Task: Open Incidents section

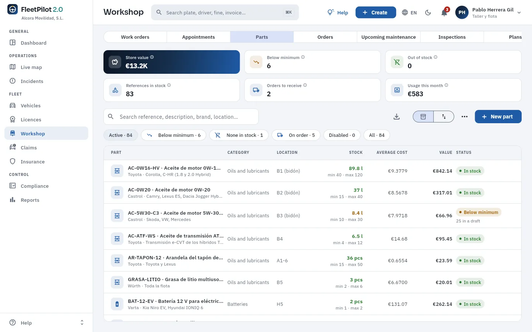Action: 46,81
